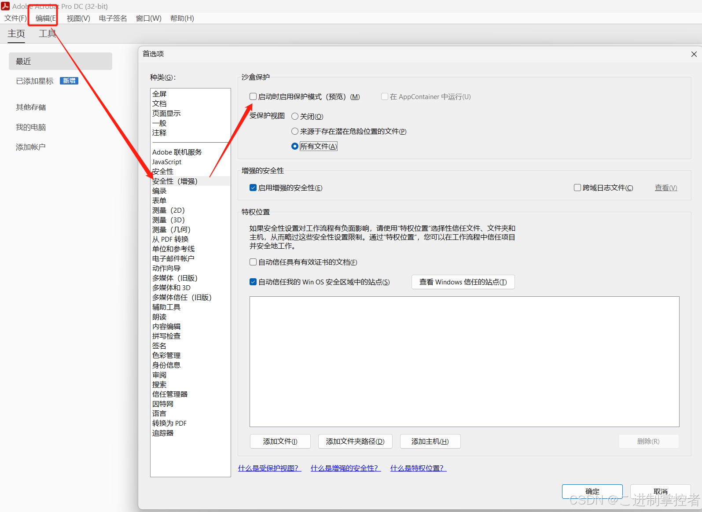The width and height of the screenshot is (702, 512).
Task: Open 帮助(H) menu
Action: pos(182,18)
